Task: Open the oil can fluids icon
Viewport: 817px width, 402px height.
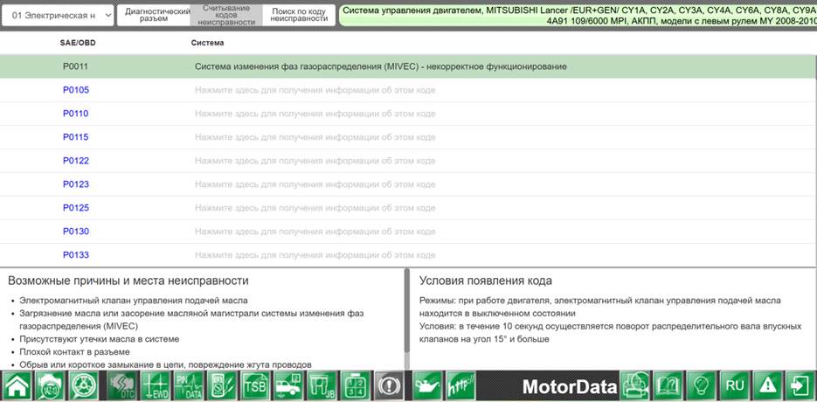Action: (x=428, y=386)
